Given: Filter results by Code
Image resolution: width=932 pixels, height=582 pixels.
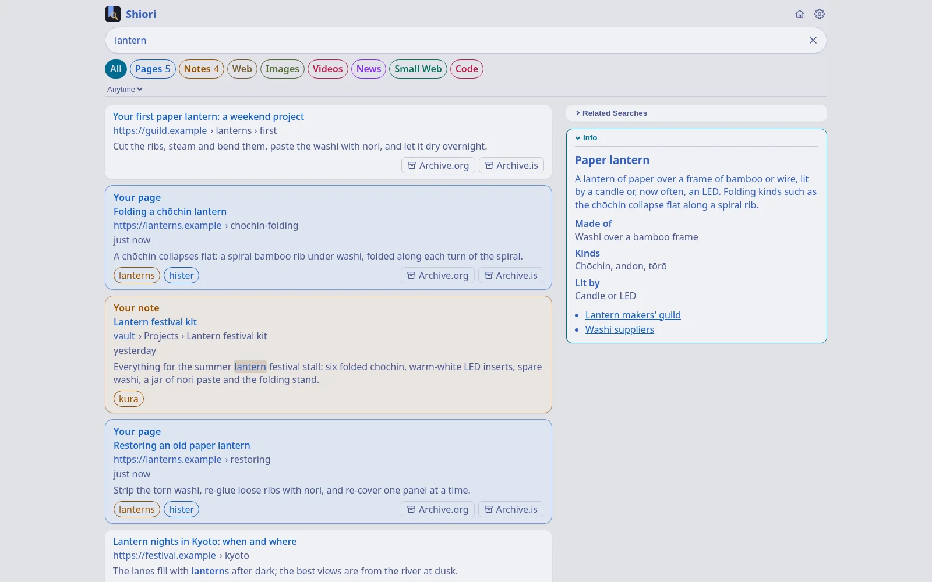Looking at the screenshot, I should tap(467, 69).
